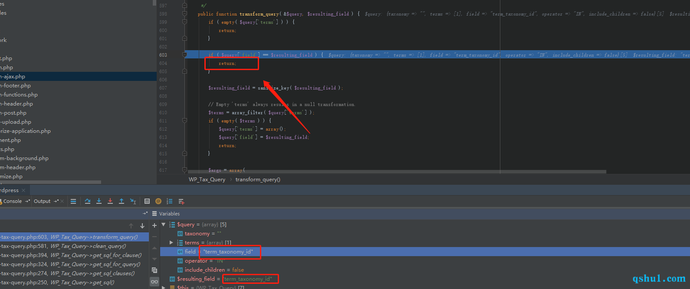
Task: Click the Step Out debug icon
Action: pos(122,201)
